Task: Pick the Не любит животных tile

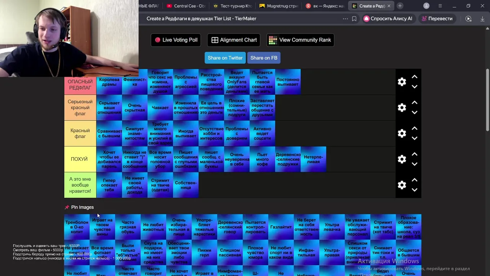Action: click(x=153, y=227)
